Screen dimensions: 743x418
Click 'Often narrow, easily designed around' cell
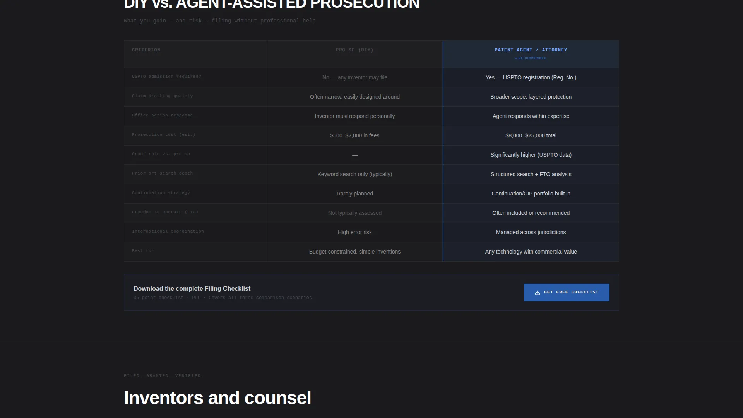coord(355,97)
